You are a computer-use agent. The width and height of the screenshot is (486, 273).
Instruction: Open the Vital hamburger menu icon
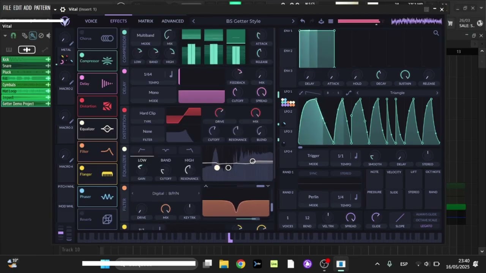click(331, 21)
